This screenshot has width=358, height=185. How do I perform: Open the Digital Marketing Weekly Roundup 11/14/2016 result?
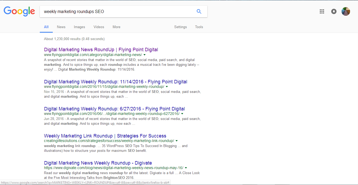click(116, 82)
